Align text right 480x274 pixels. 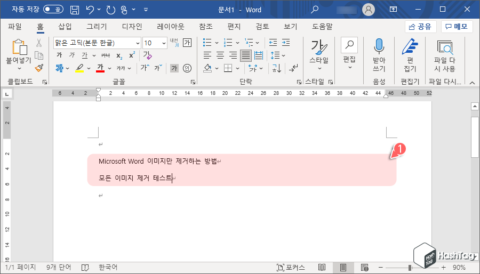233,55
